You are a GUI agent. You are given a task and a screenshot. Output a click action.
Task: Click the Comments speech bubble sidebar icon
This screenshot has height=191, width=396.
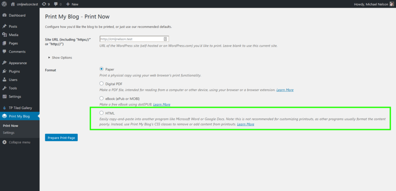click(x=4, y=51)
